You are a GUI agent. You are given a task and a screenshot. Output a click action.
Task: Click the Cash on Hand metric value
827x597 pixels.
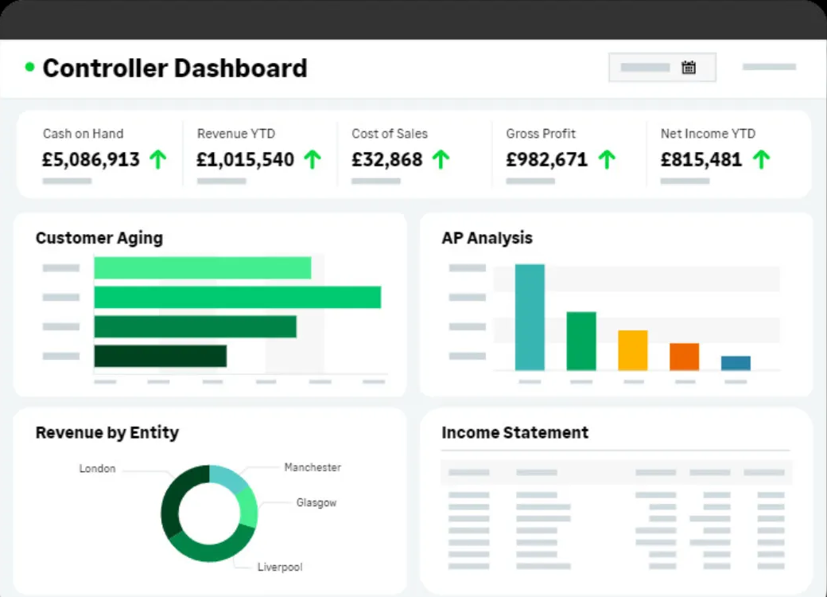coord(90,159)
